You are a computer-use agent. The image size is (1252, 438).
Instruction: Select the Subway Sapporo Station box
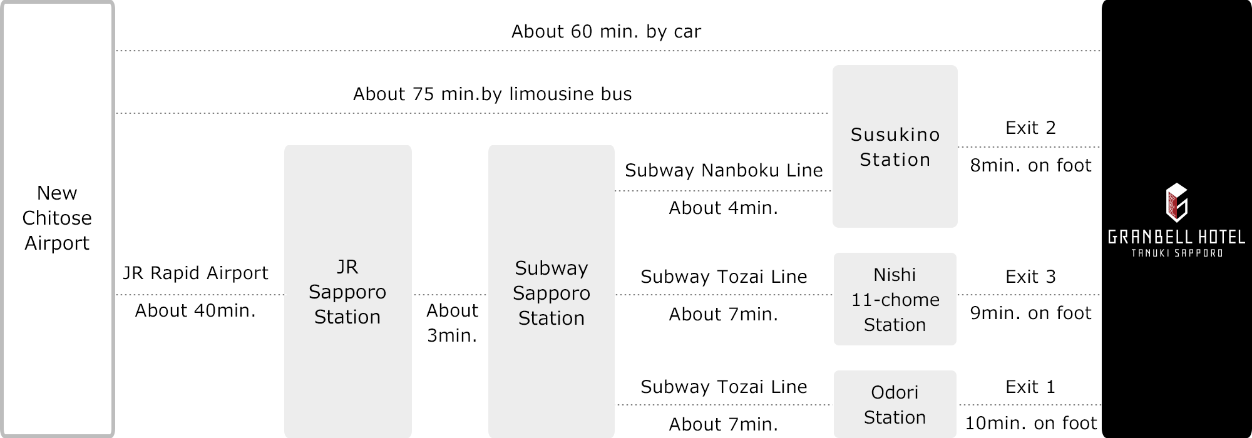pyautogui.click(x=551, y=293)
